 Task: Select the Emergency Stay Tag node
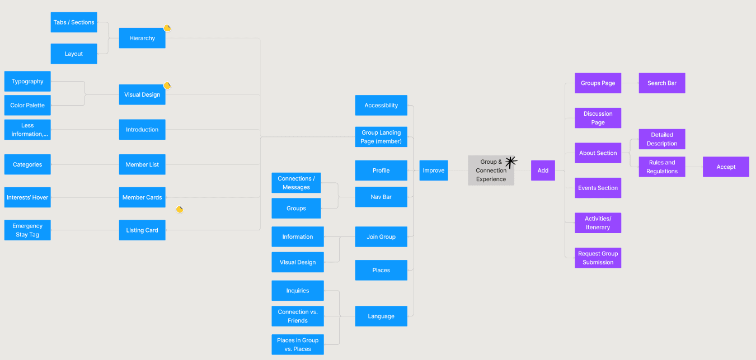(x=27, y=230)
